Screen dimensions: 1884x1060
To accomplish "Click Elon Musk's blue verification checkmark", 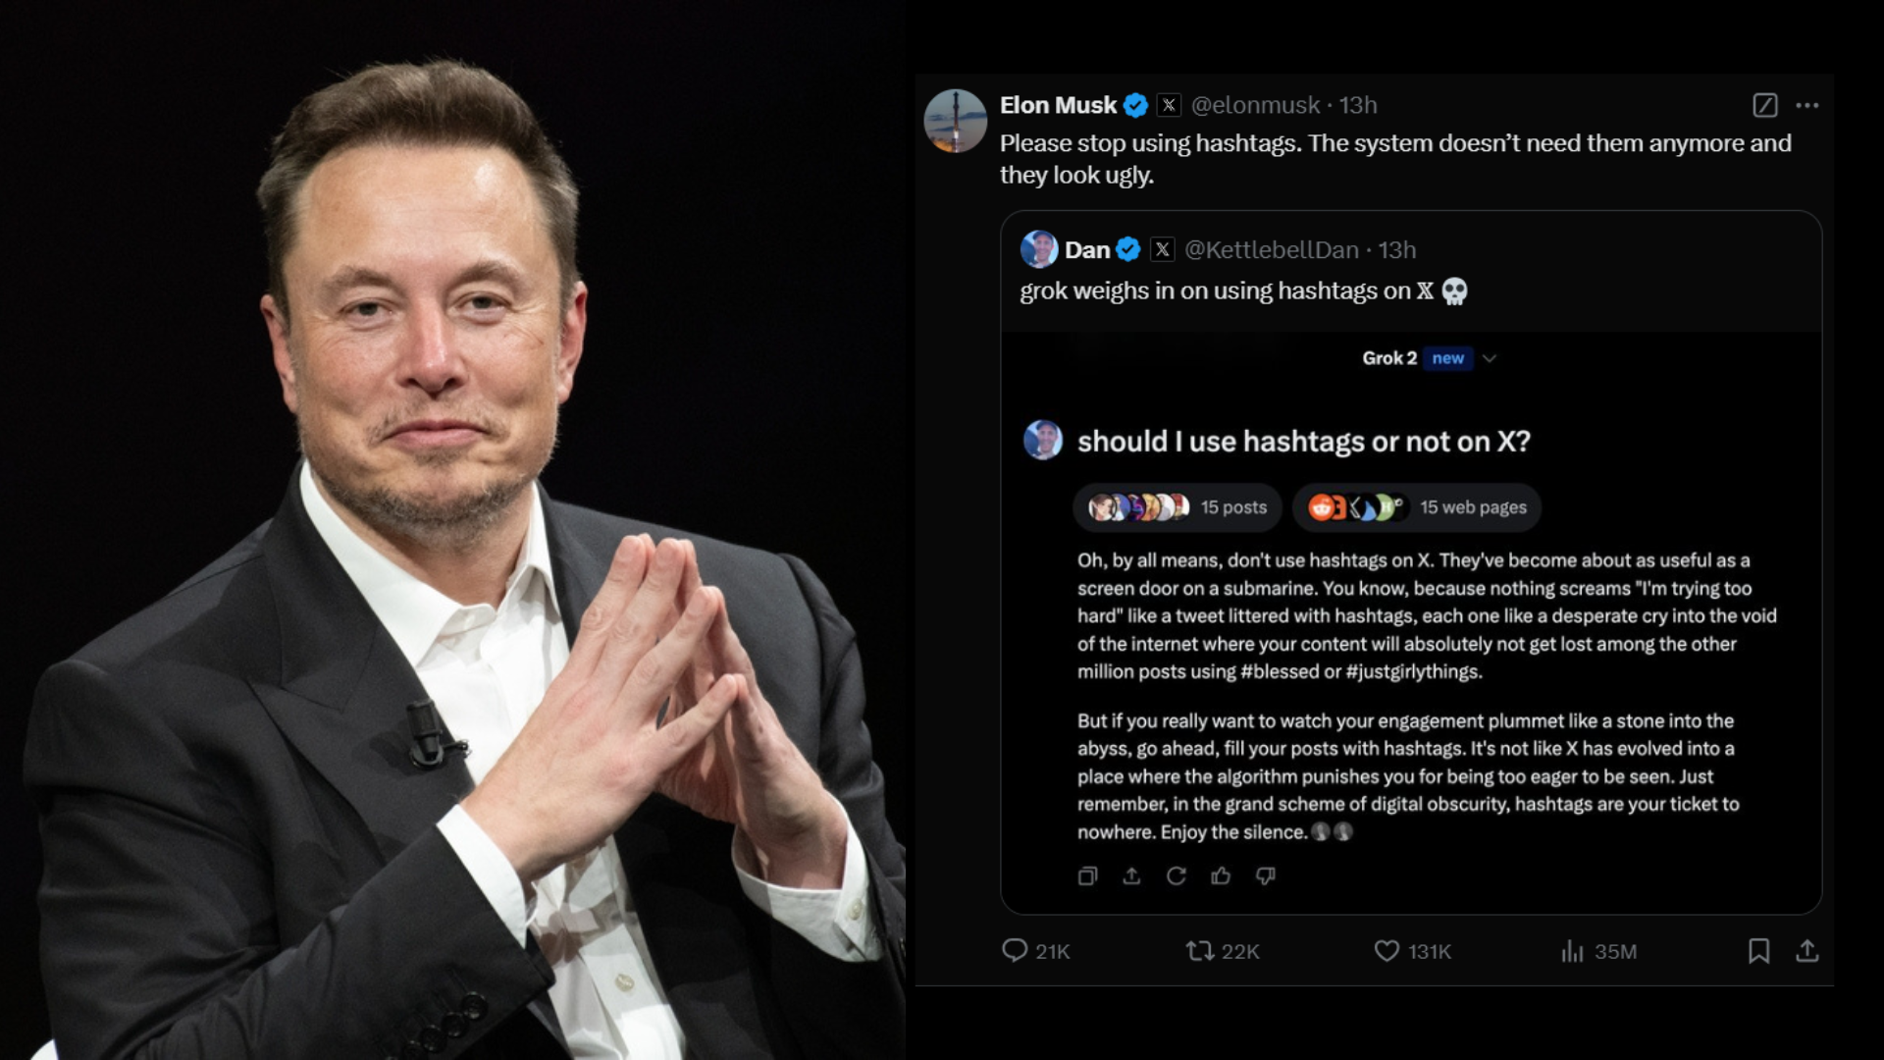I will (1135, 105).
